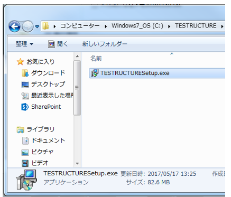Select コンピューター in the address path

tap(80, 26)
